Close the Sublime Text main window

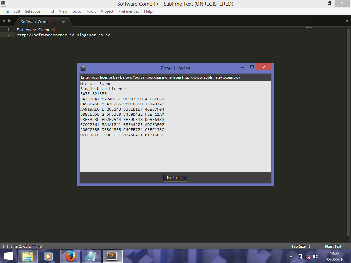[x=342, y=3]
